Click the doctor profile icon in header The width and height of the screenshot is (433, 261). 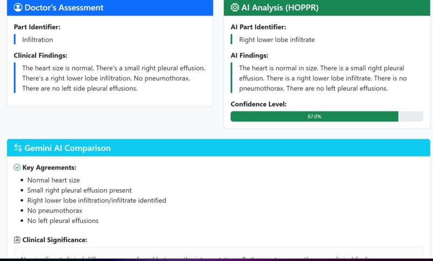click(18, 7)
